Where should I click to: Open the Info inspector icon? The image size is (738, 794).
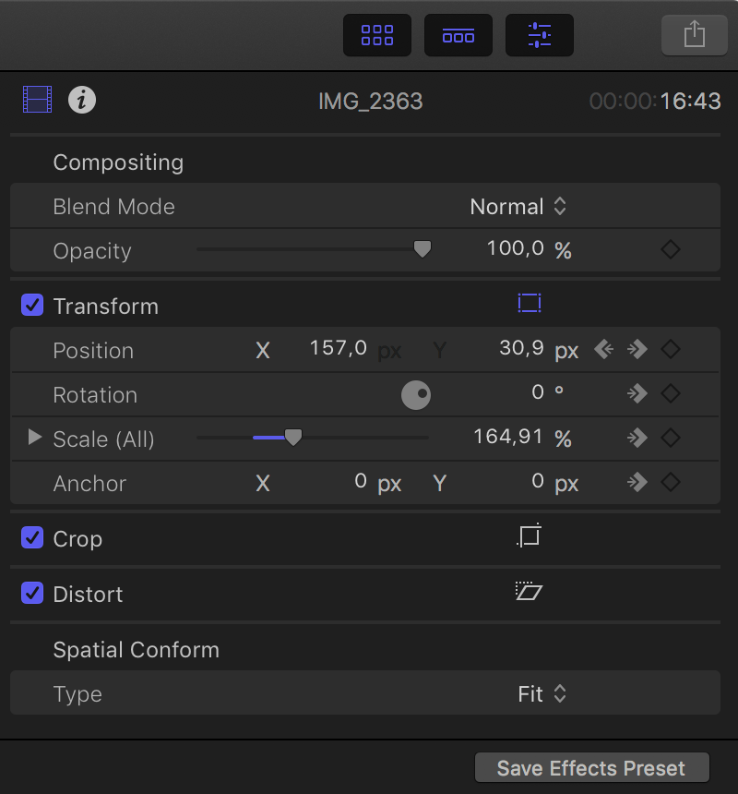click(x=82, y=100)
